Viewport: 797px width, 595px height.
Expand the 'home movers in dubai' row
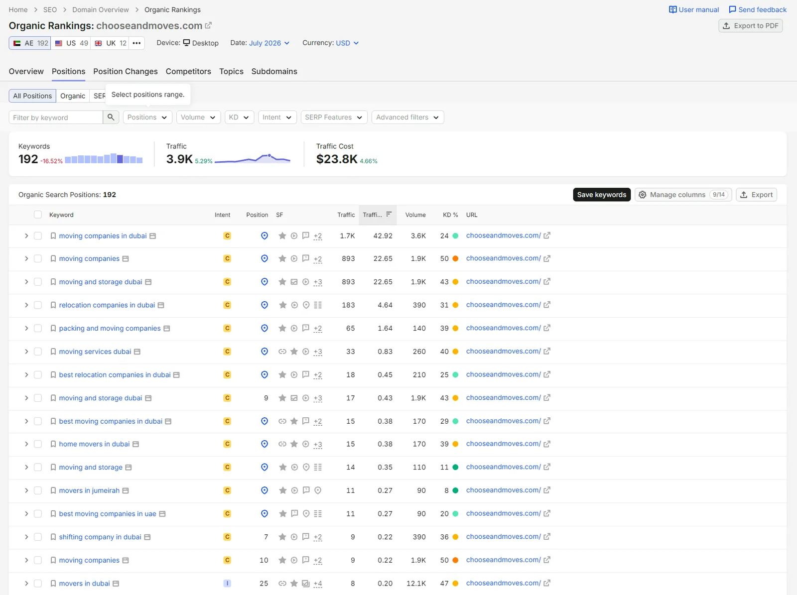click(26, 444)
